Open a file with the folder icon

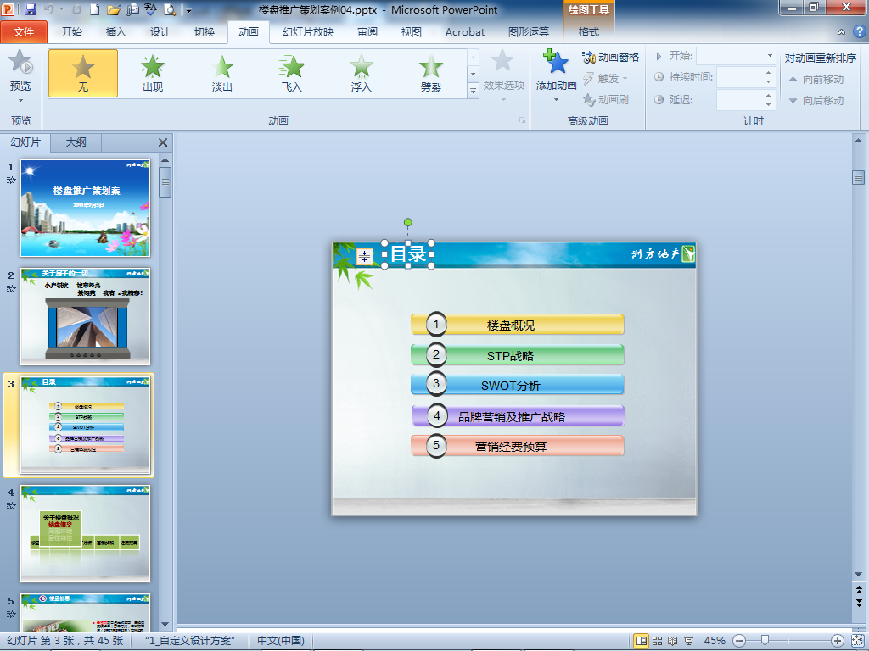click(114, 9)
